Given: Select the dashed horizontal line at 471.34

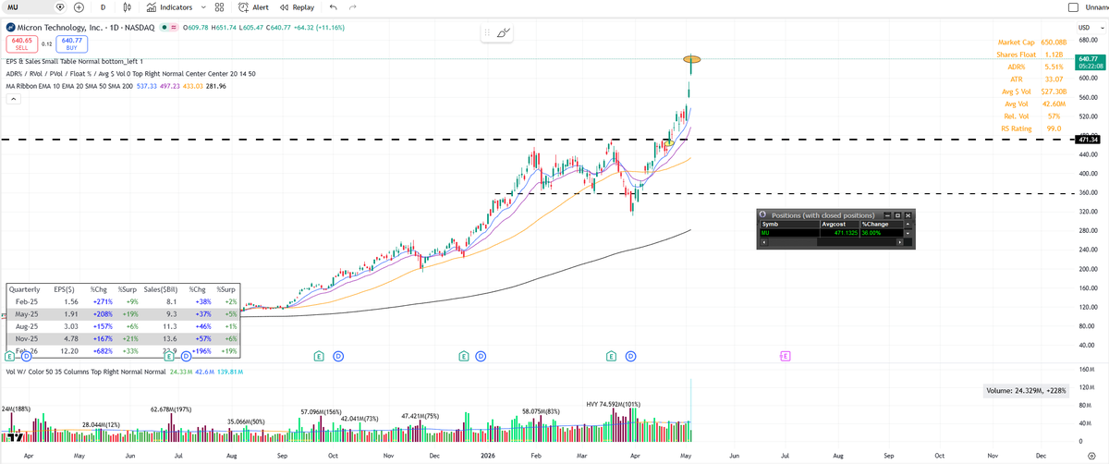Looking at the screenshot, I should [x=536, y=139].
